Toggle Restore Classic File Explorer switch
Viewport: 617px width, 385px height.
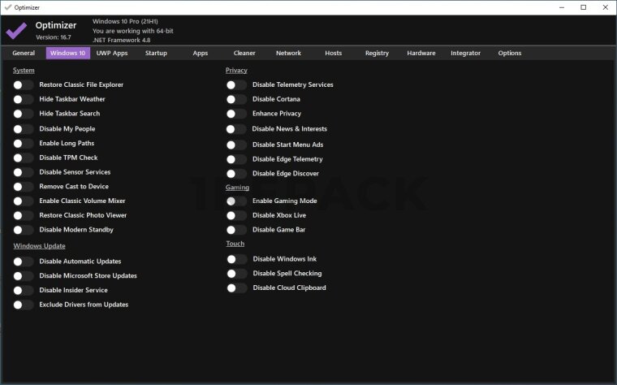pyautogui.click(x=24, y=84)
